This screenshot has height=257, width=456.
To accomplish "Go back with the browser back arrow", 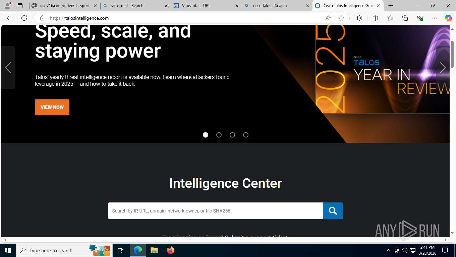I will [x=9, y=18].
